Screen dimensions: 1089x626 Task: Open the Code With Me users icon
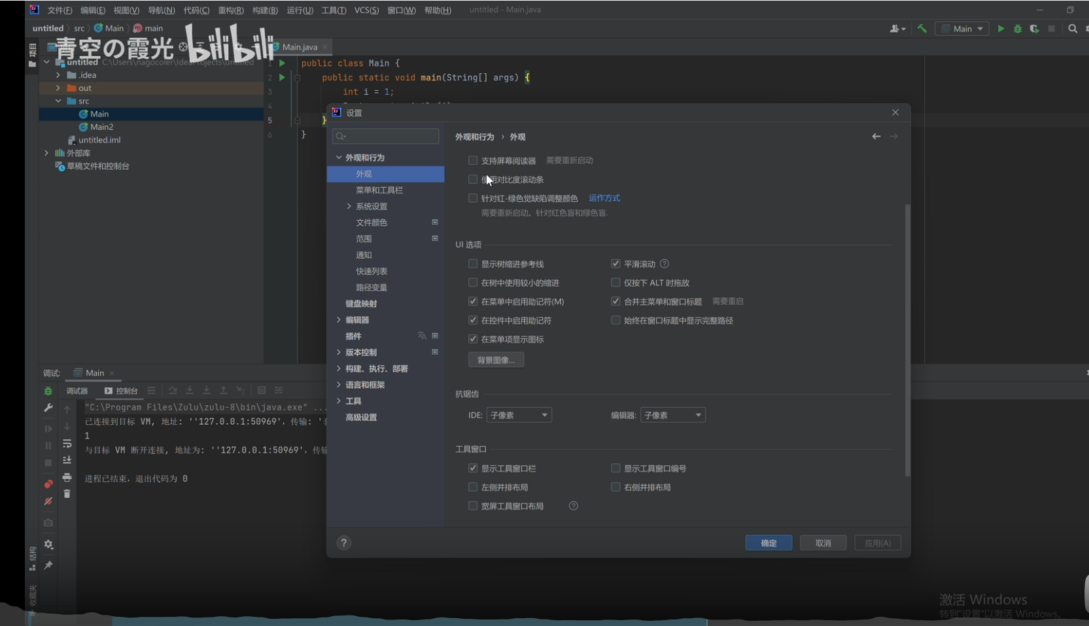[x=897, y=29]
